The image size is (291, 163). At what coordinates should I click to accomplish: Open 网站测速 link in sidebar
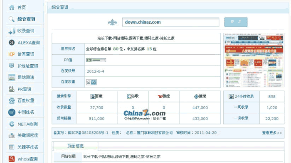coord(26,77)
